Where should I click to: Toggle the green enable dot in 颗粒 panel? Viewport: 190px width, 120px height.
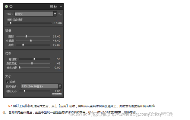tap(6, 6)
